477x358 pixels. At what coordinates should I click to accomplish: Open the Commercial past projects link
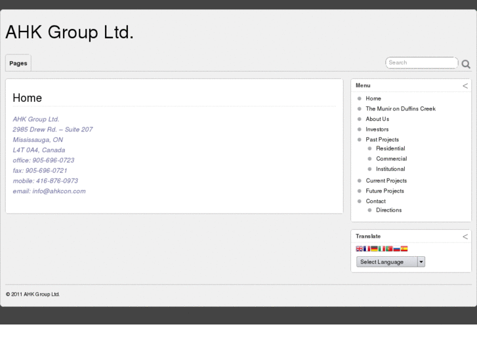(392, 159)
